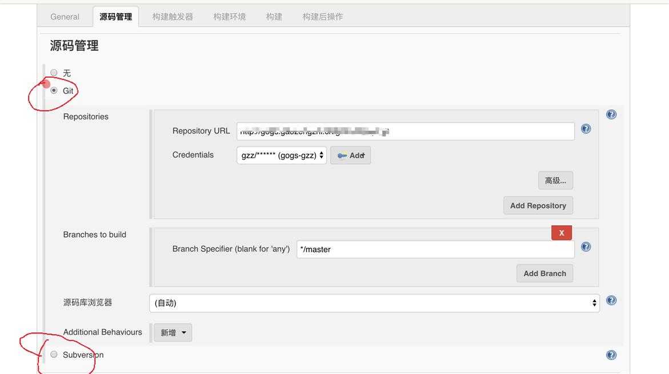Image resolution: width=669 pixels, height=374 pixels.
Task: Click the 高级... button
Action: point(555,181)
